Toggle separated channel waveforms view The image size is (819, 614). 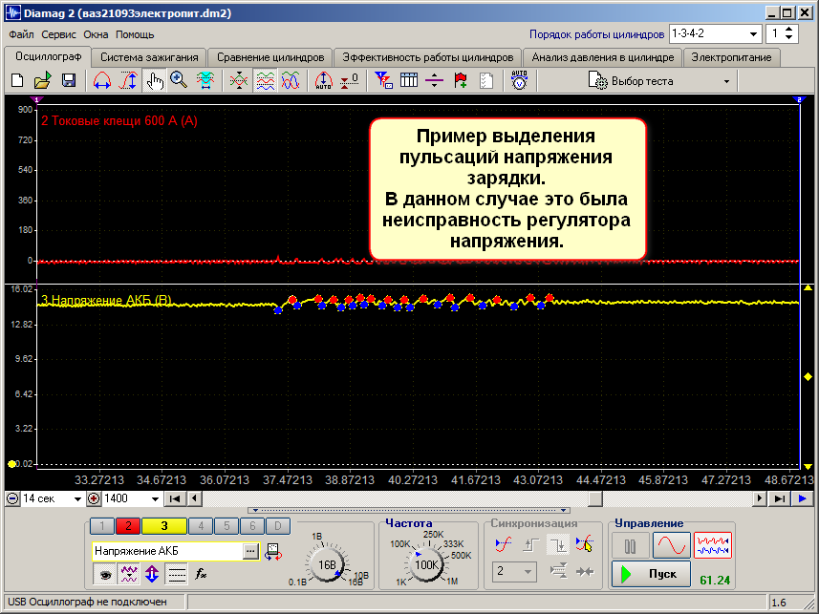(266, 81)
